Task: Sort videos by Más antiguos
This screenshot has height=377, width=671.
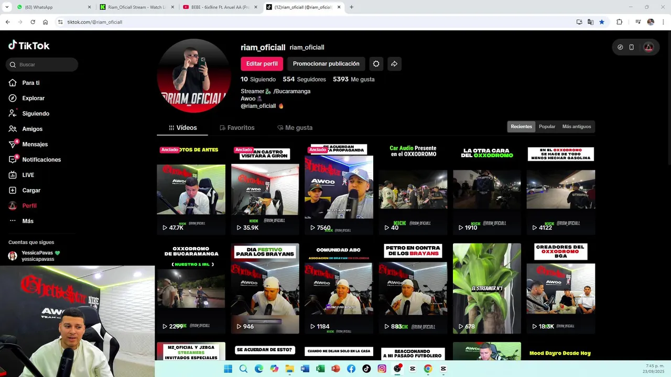Action: [577, 127]
